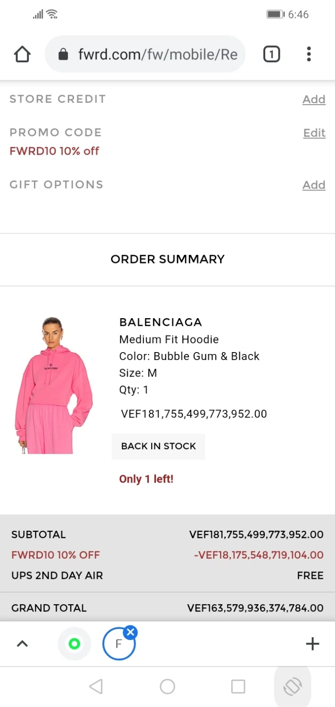Close the F tab bubble

[x=131, y=632]
